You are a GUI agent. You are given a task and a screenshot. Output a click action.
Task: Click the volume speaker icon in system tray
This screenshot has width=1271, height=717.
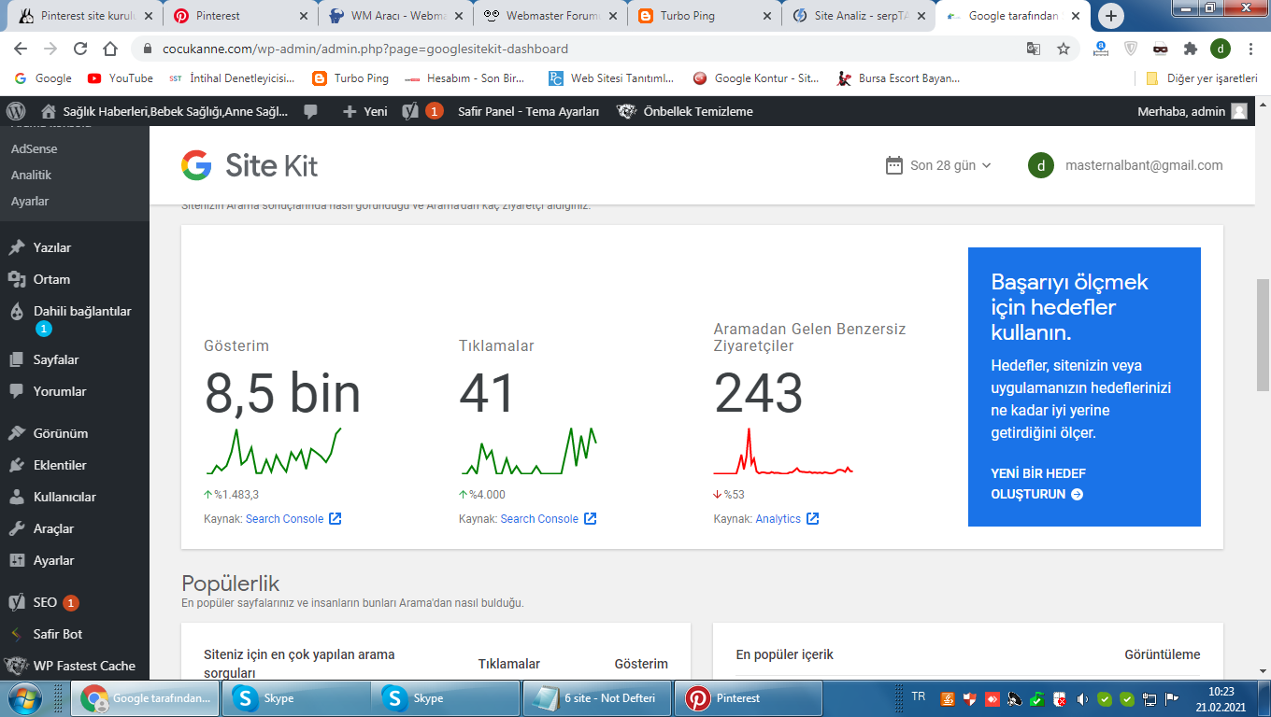coord(1082,698)
